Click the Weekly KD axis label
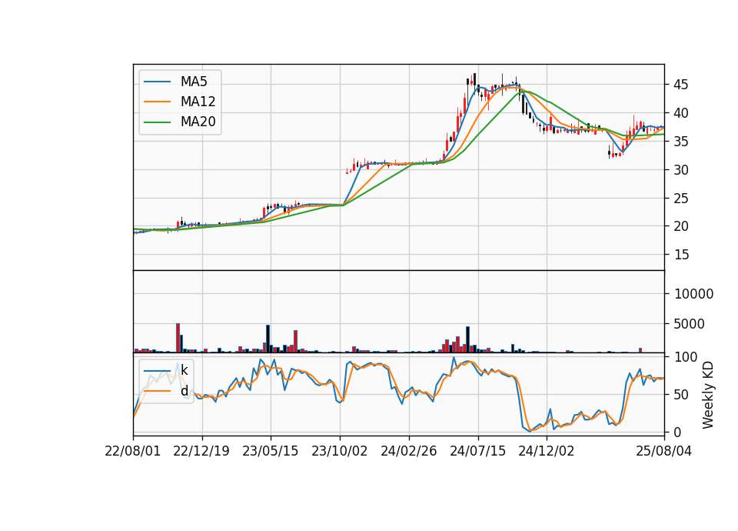This screenshot has width=738, height=531. tap(708, 395)
